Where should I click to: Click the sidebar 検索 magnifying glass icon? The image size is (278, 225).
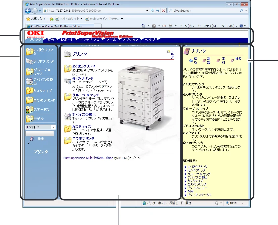31,140
